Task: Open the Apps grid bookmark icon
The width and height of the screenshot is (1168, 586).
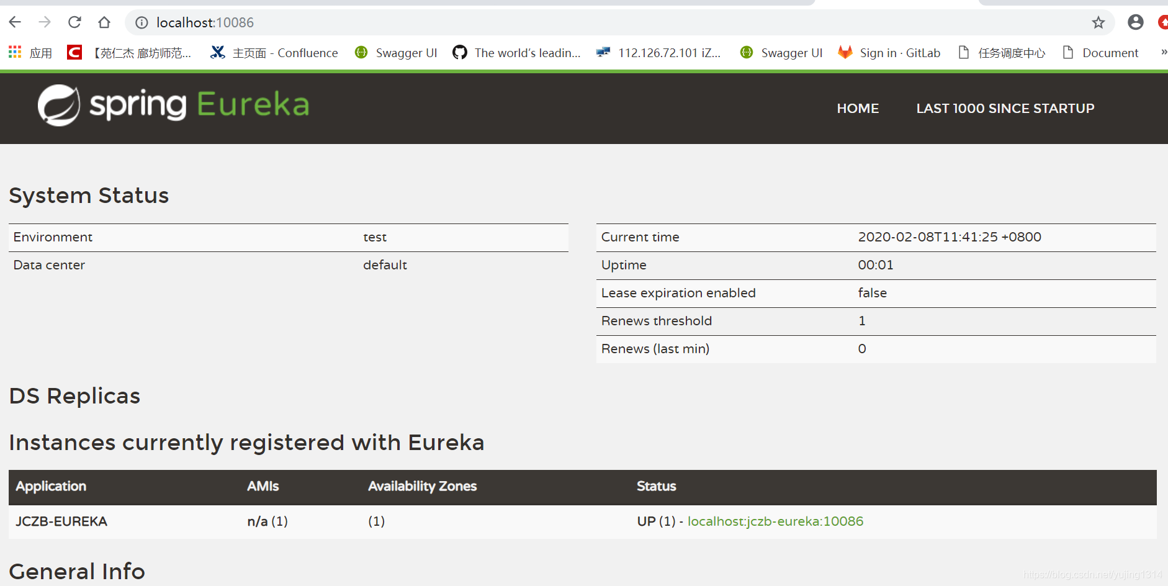Action: (15, 52)
